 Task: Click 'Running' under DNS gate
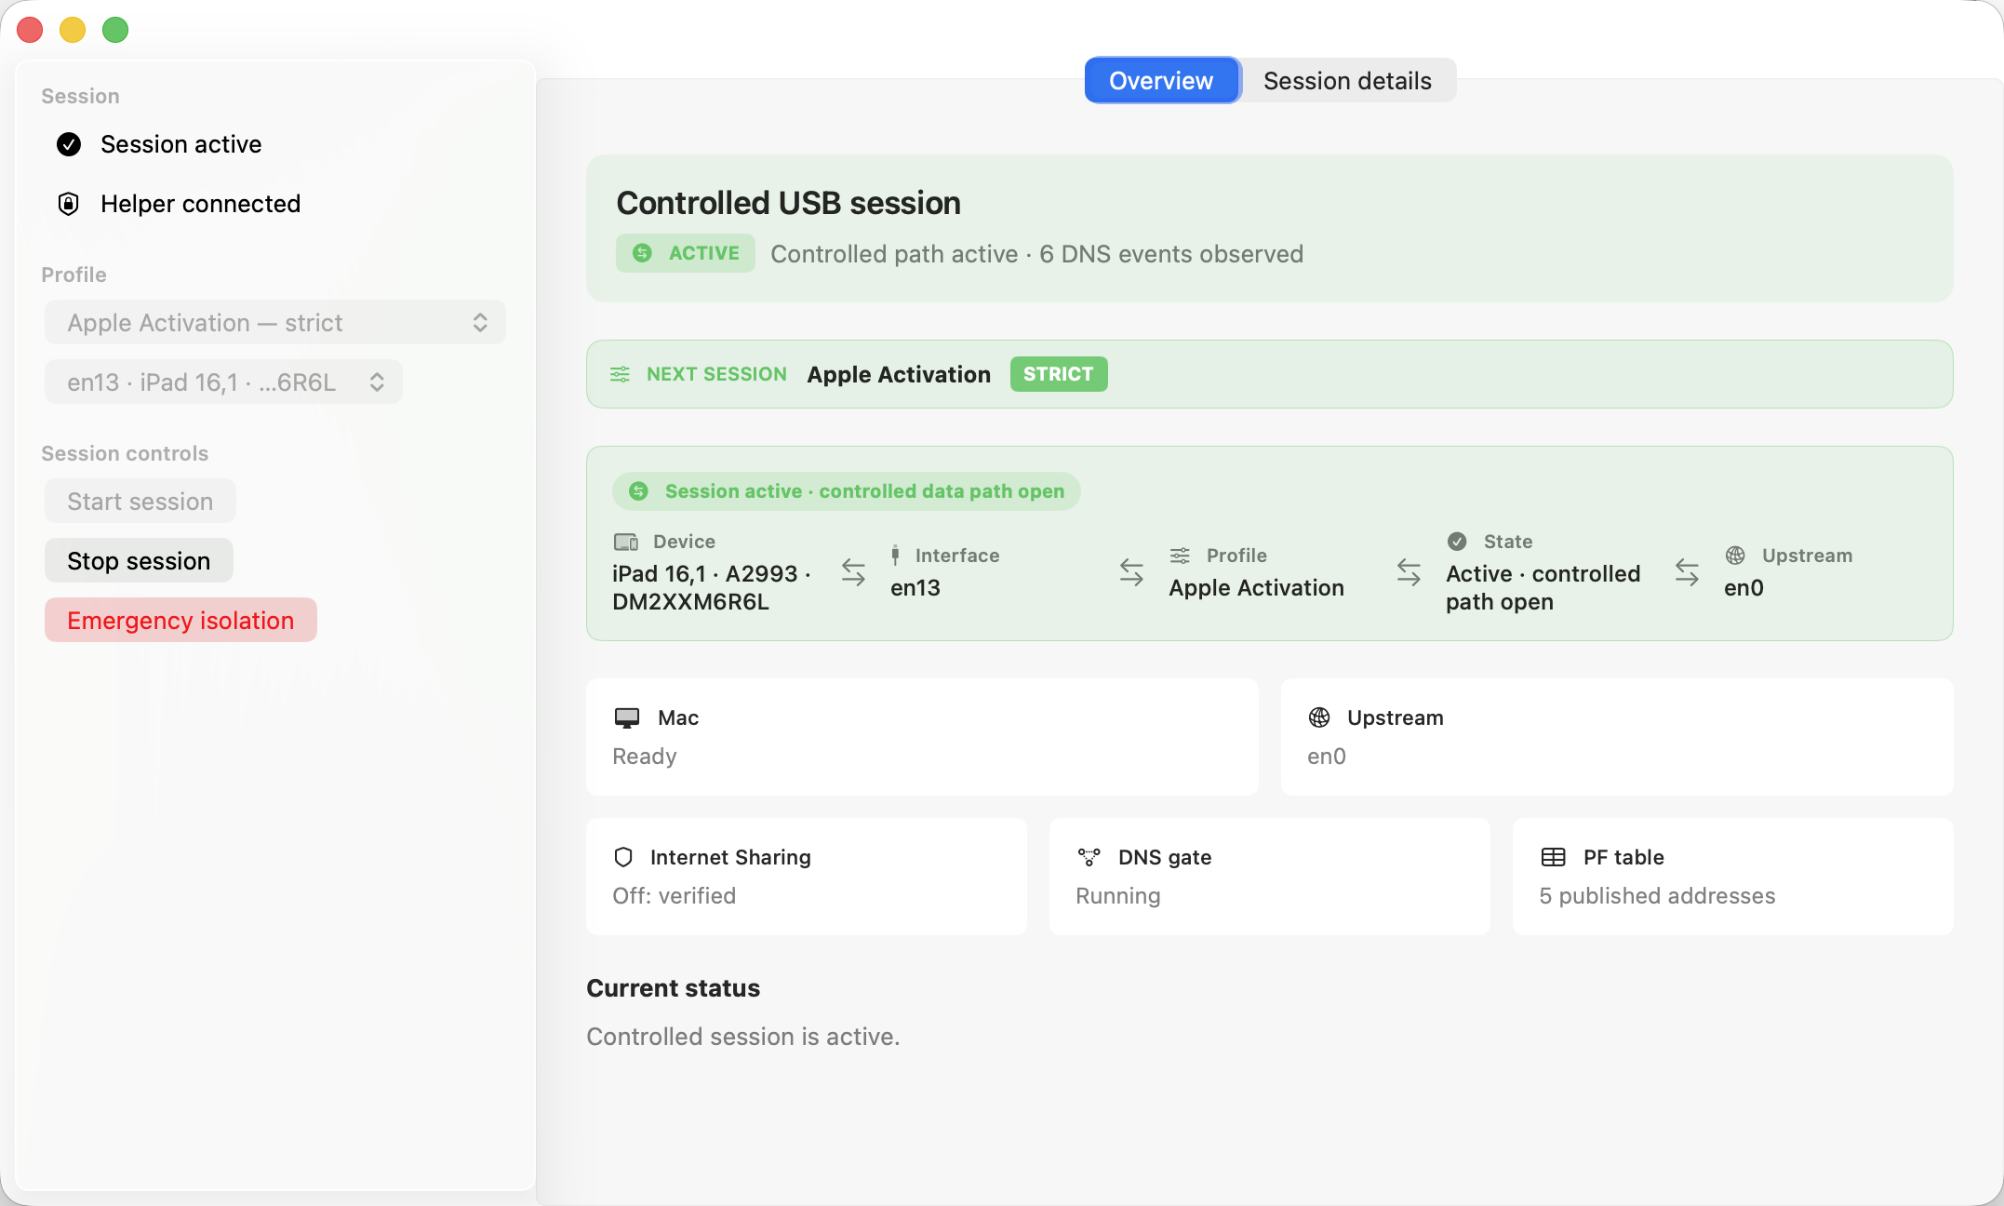point(1118,896)
